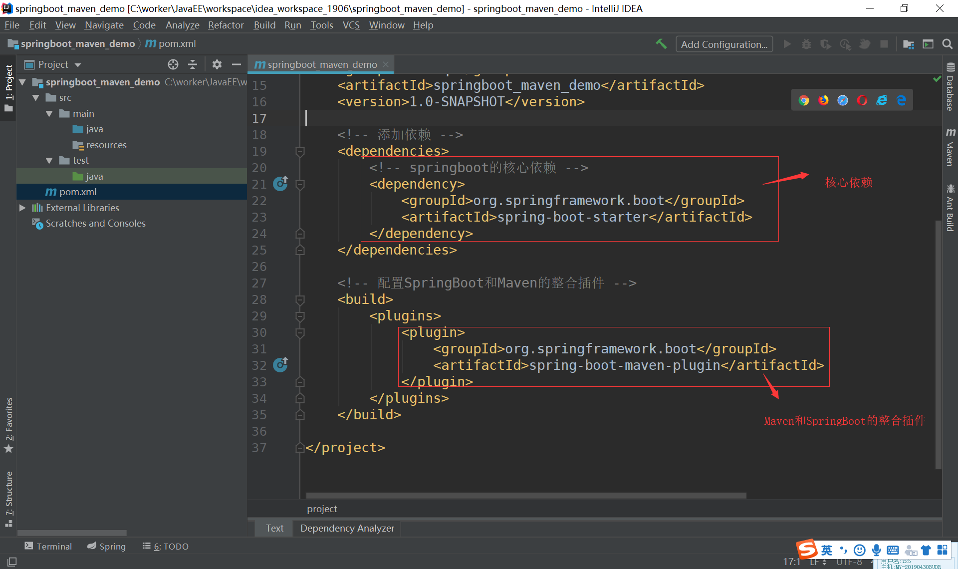Click Collapse All icon in Project panel
This screenshot has height=569, width=958.
tap(193, 64)
